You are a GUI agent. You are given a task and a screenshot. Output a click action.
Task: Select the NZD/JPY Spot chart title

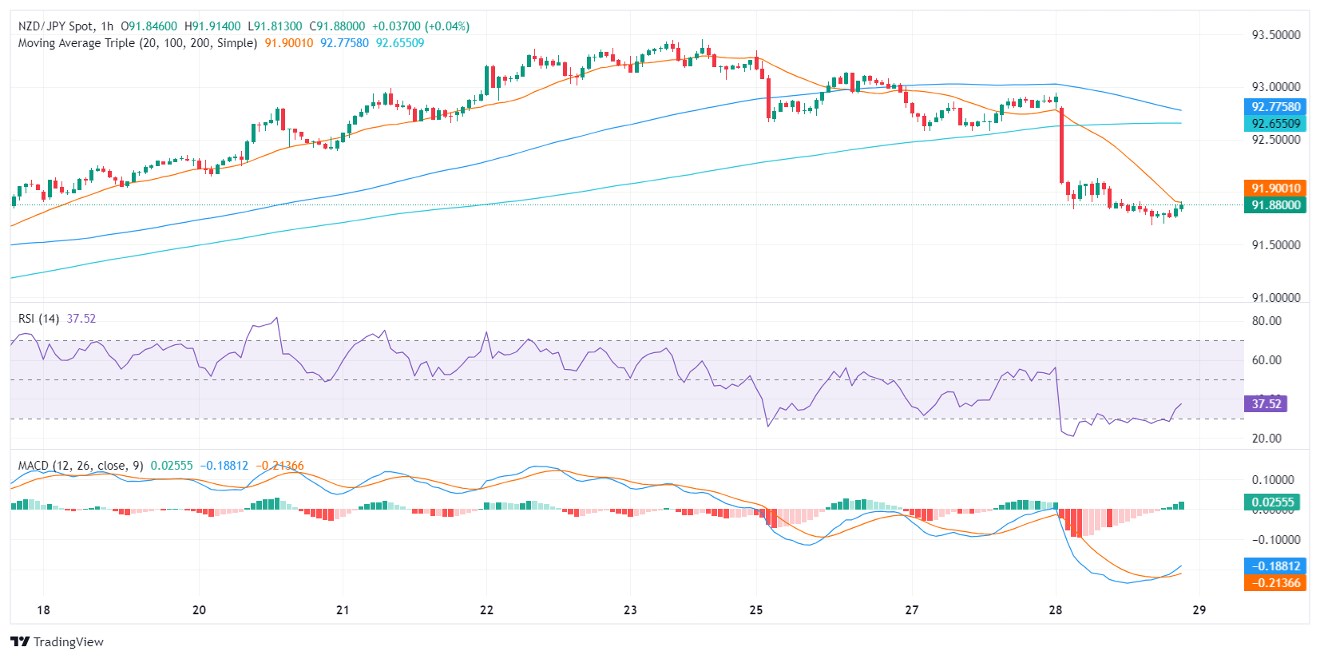[x=55, y=26]
